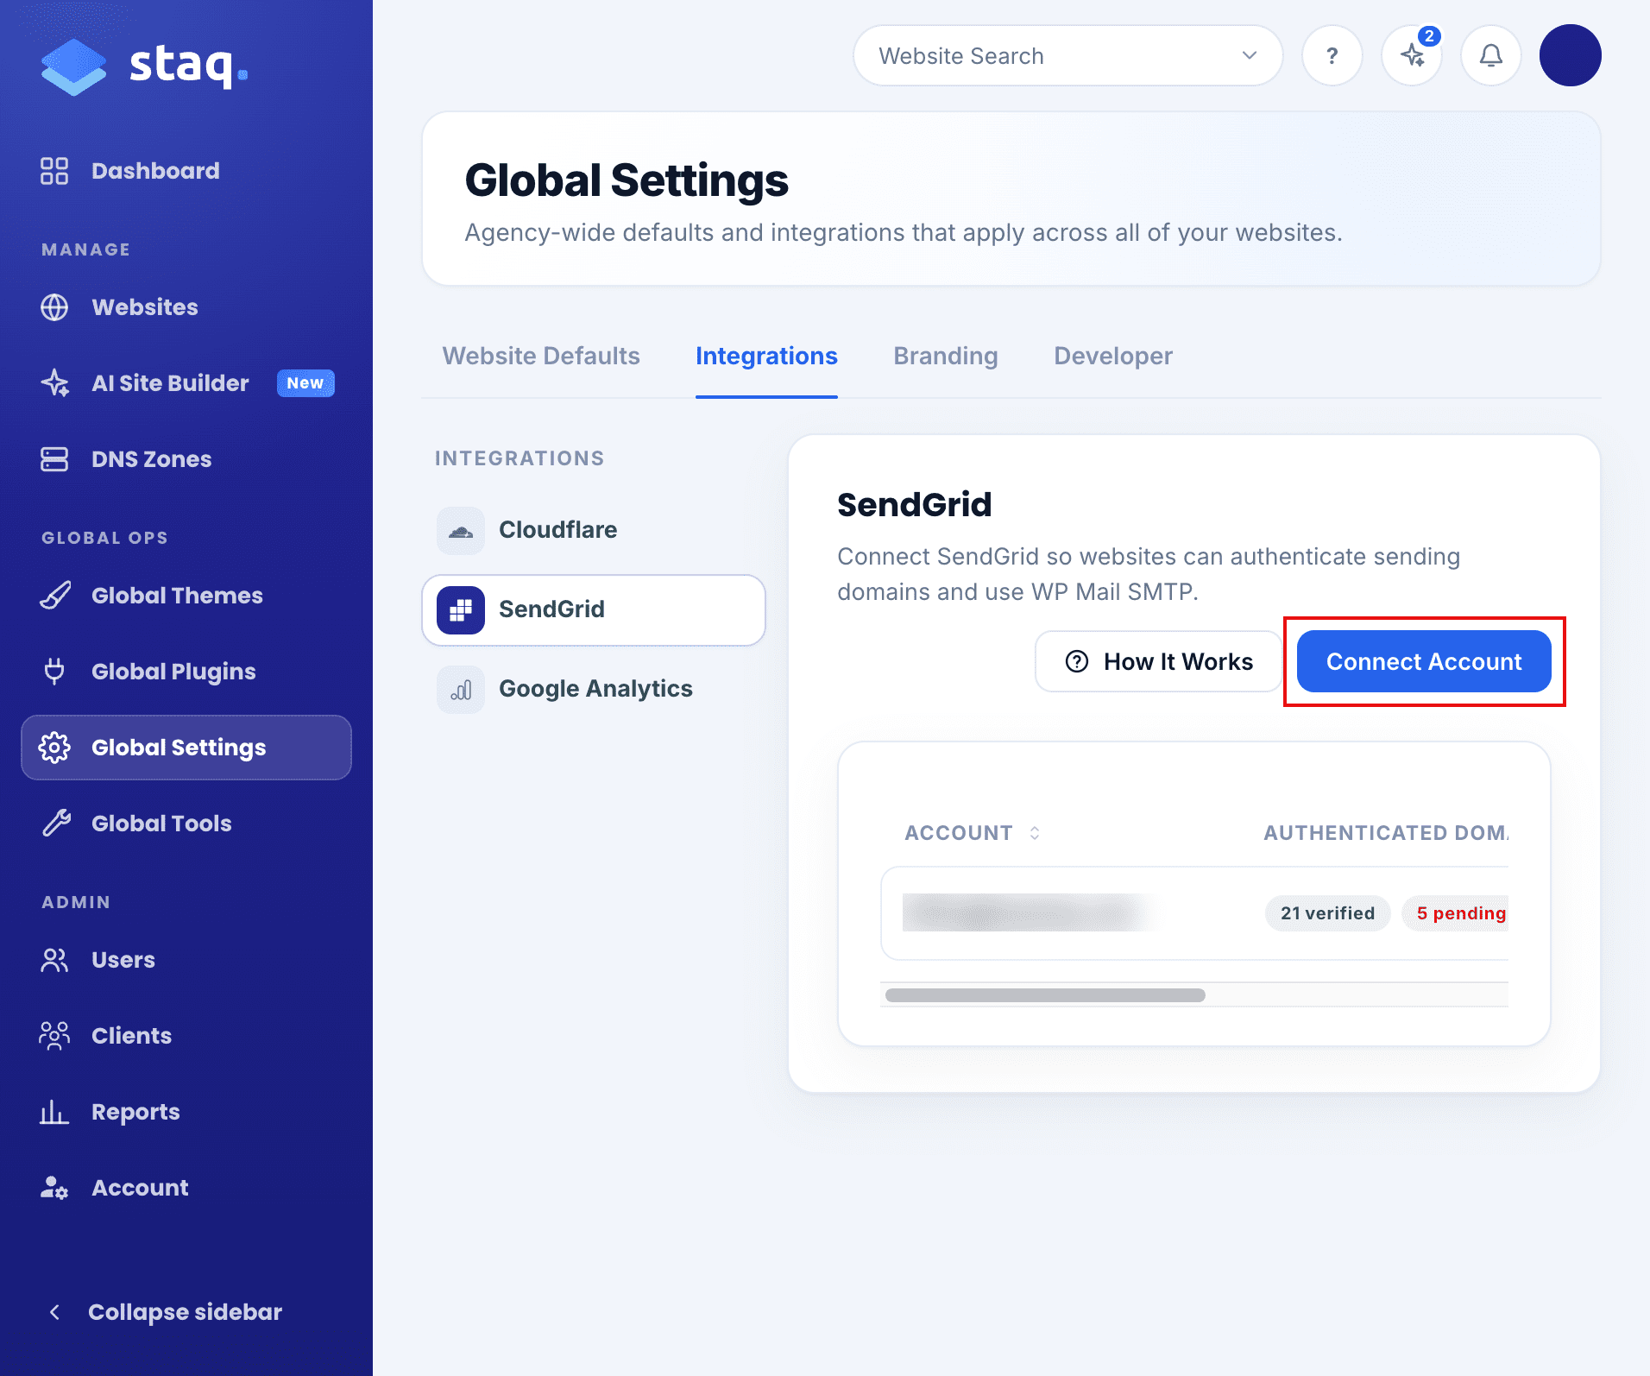Open the Developer tab
The width and height of the screenshot is (1650, 1376).
(x=1113, y=357)
